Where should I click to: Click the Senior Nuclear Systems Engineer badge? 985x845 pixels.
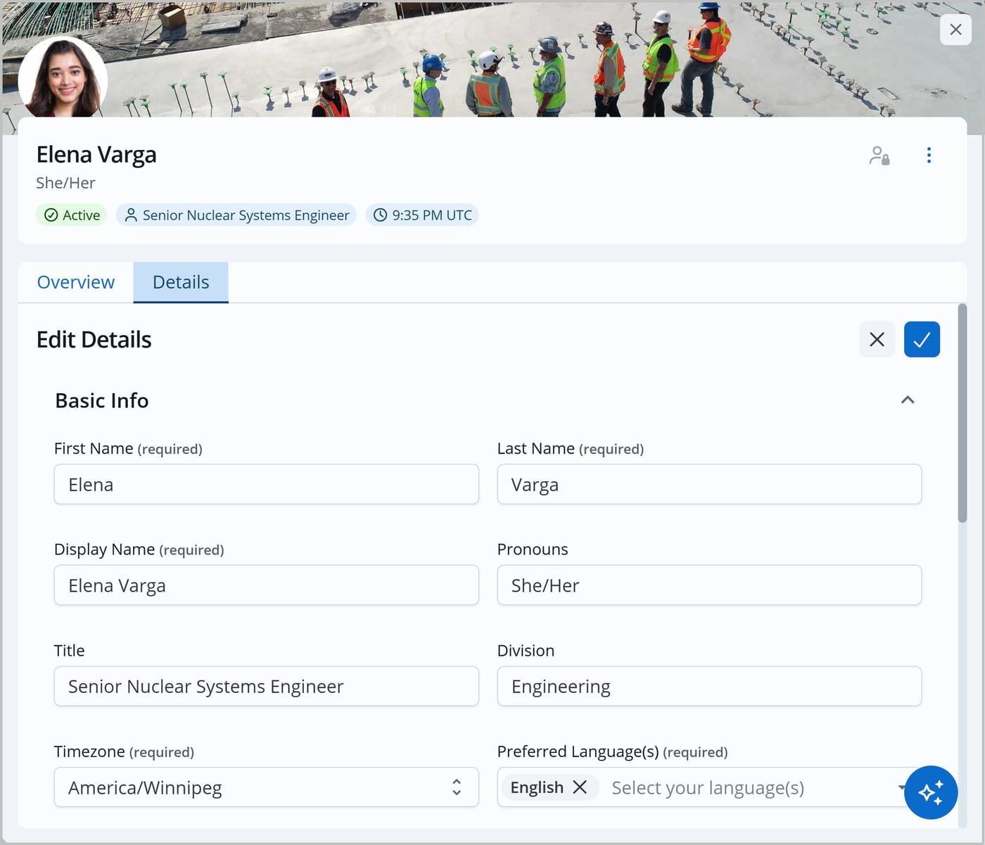coord(236,215)
